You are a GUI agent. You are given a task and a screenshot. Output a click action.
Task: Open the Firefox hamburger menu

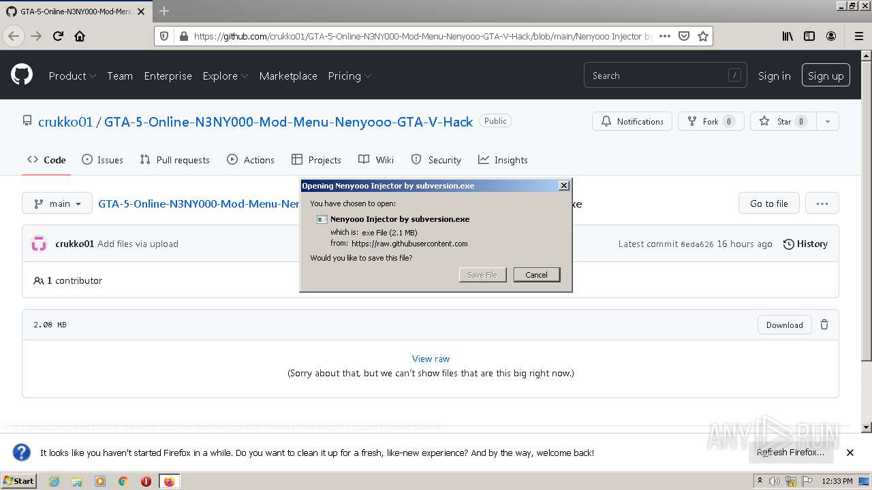(858, 36)
